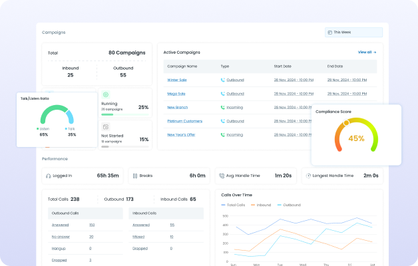This screenshot has height=266, width=418.
Task: Sort table by Campaign Name column header
Action: [x=182, y=66]
